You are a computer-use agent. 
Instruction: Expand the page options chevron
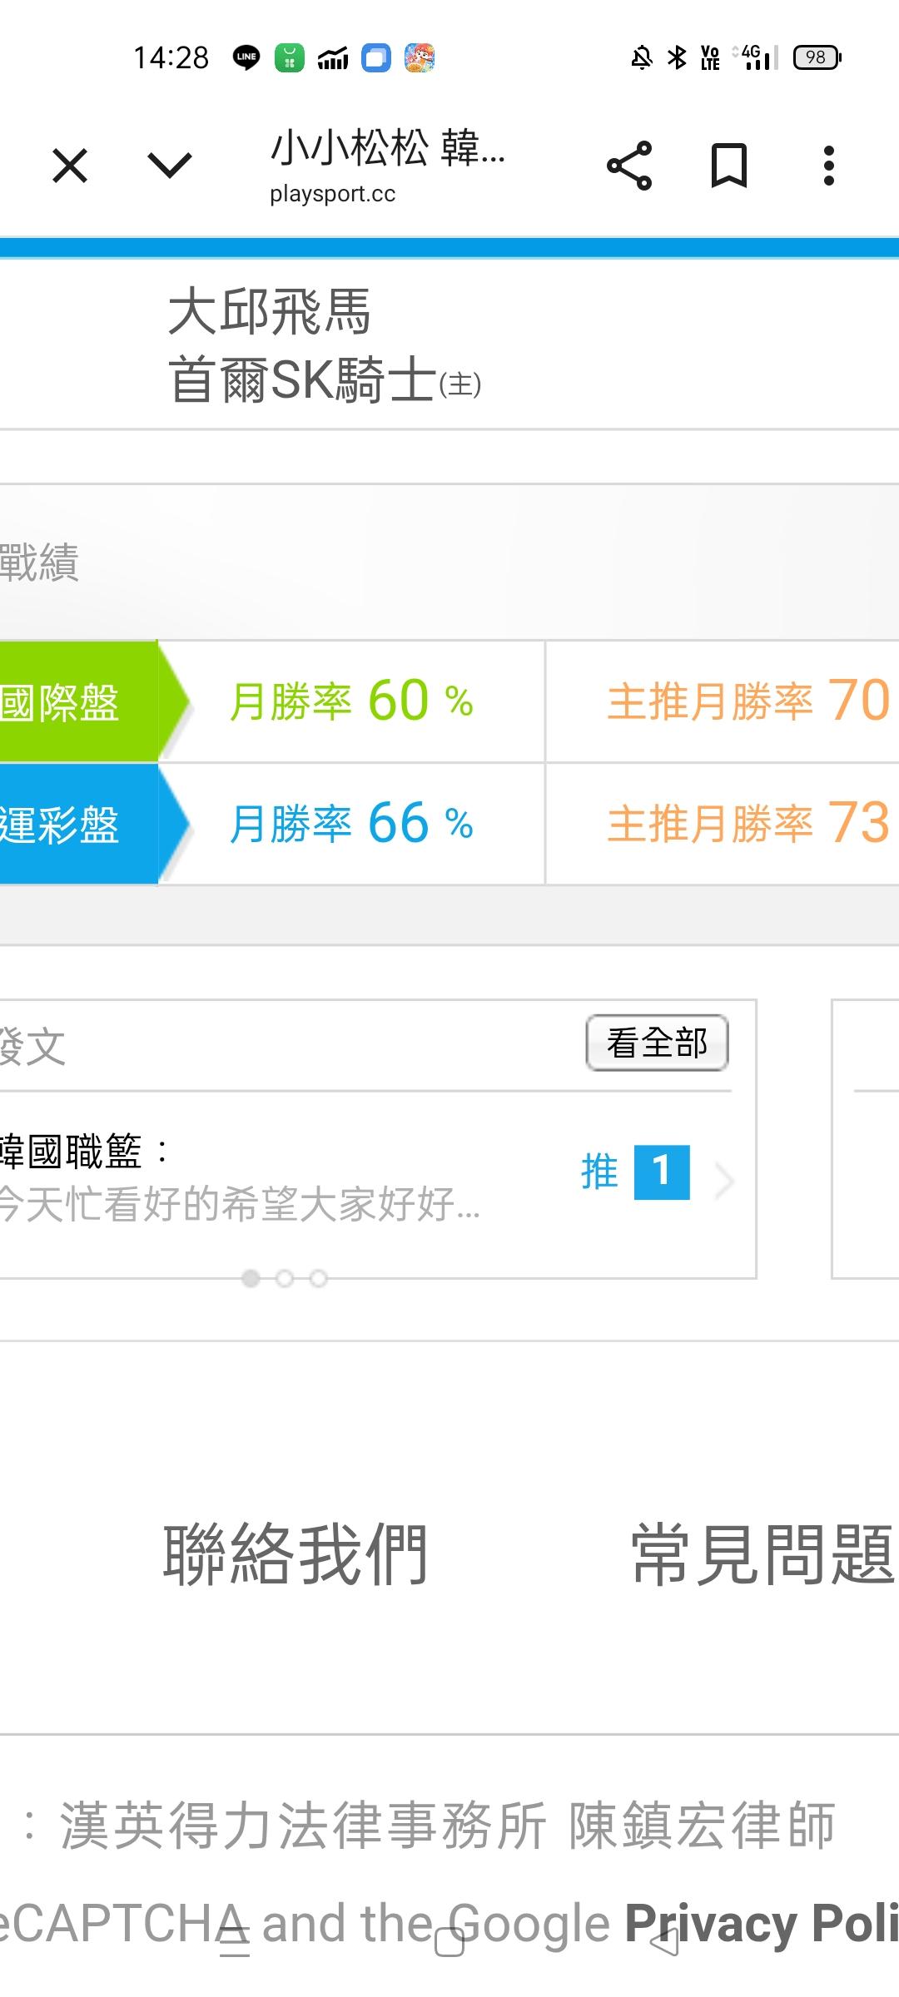pyautogui.click(x=170, y=166)
